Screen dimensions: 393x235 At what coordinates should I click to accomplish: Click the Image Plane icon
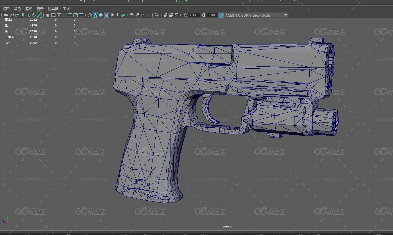tap(28, 15)
